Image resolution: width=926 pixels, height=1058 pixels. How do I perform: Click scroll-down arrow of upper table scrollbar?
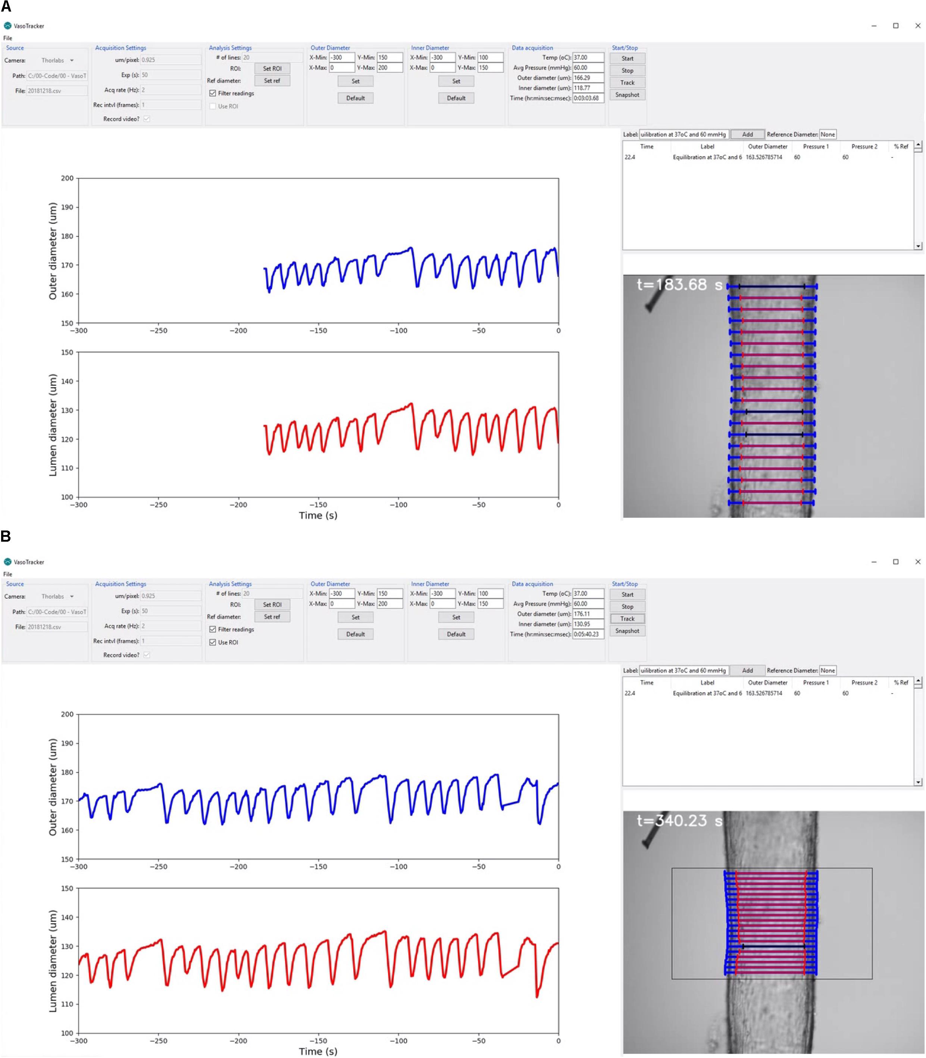click(x=918, y=246)
